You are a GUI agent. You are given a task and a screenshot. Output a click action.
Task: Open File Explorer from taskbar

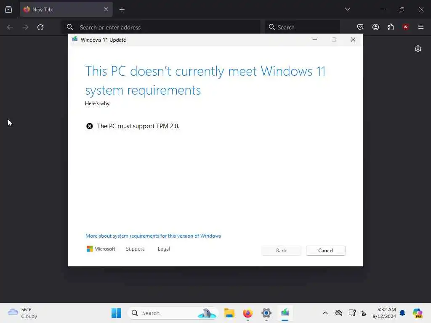[x=229, y=313]
